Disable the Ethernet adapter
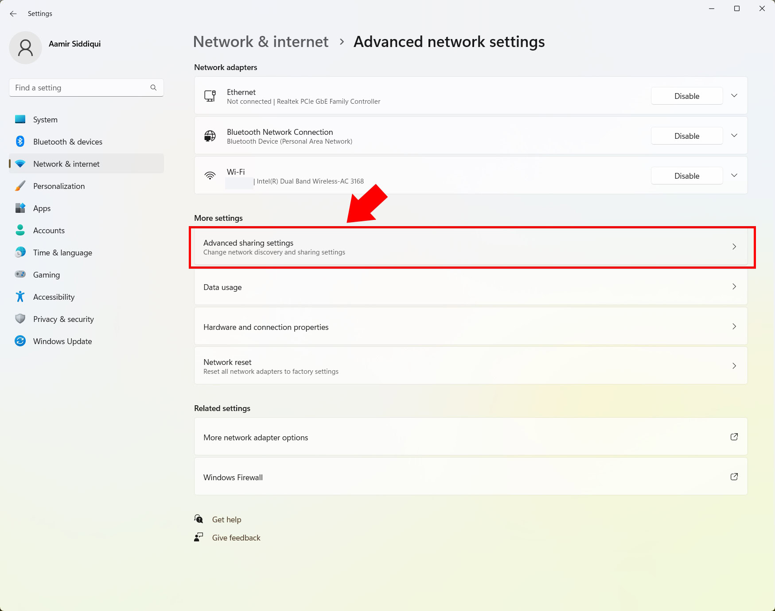 686,96
